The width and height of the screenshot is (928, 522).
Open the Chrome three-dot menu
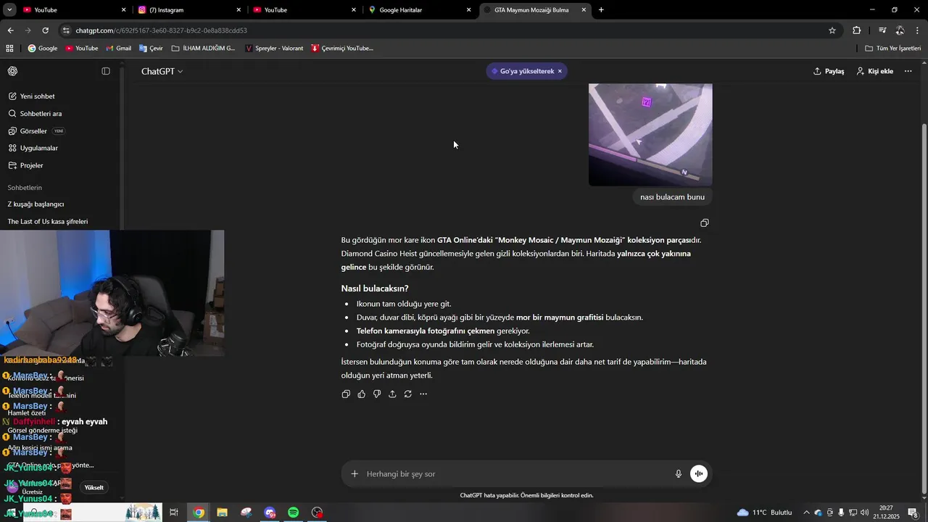pos(918,30)
